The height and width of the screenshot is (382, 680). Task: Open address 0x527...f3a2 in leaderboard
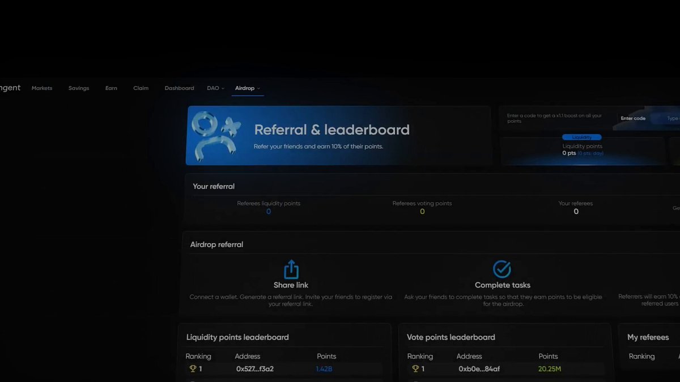pyautogui.click(x=255, y=369)
